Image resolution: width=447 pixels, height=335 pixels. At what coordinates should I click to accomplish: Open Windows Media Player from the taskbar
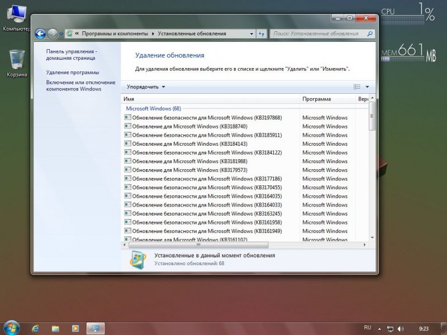pyautogui.click(x=75, y=328)
